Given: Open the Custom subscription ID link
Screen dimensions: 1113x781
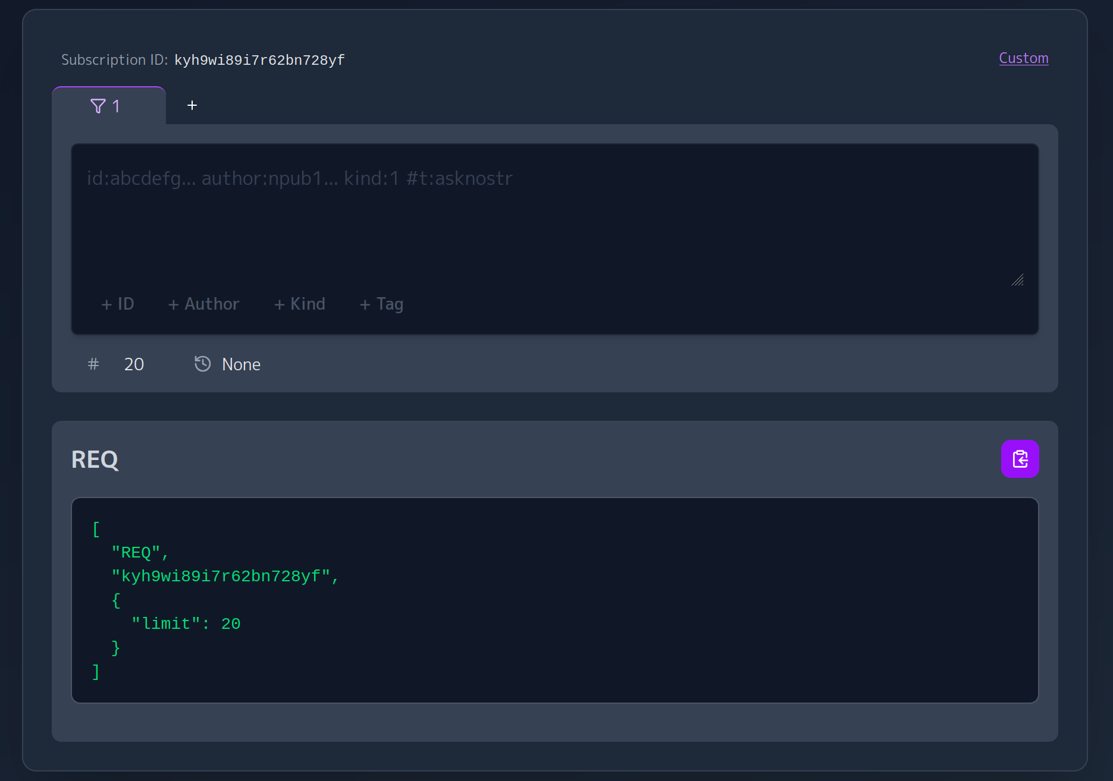Looking at the screenshot, I should (x=1023, y=58).
